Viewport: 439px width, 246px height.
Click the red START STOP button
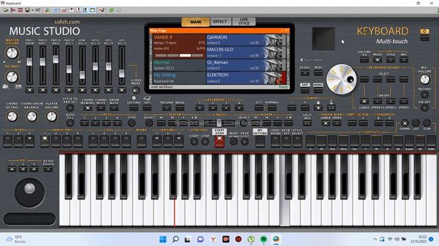pos(219,141)
